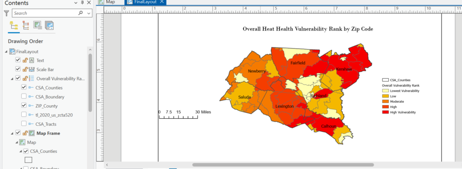Click the Text element type icon
The image size is (462, 169).
(x=32, y=60)
